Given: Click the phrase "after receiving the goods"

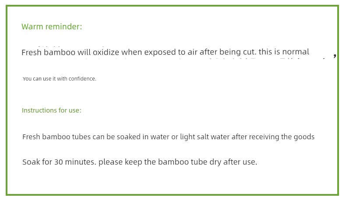Looking at the screenshot, I should pyautogui.click(x=273, y=137).
